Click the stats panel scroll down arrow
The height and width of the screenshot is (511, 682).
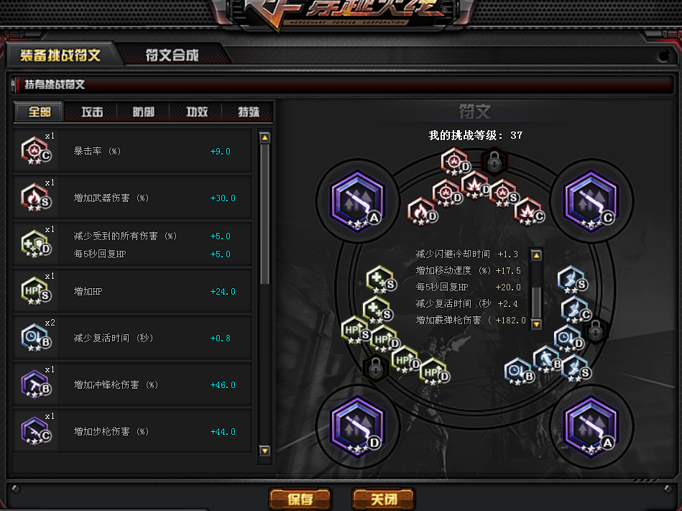point(536,324)
